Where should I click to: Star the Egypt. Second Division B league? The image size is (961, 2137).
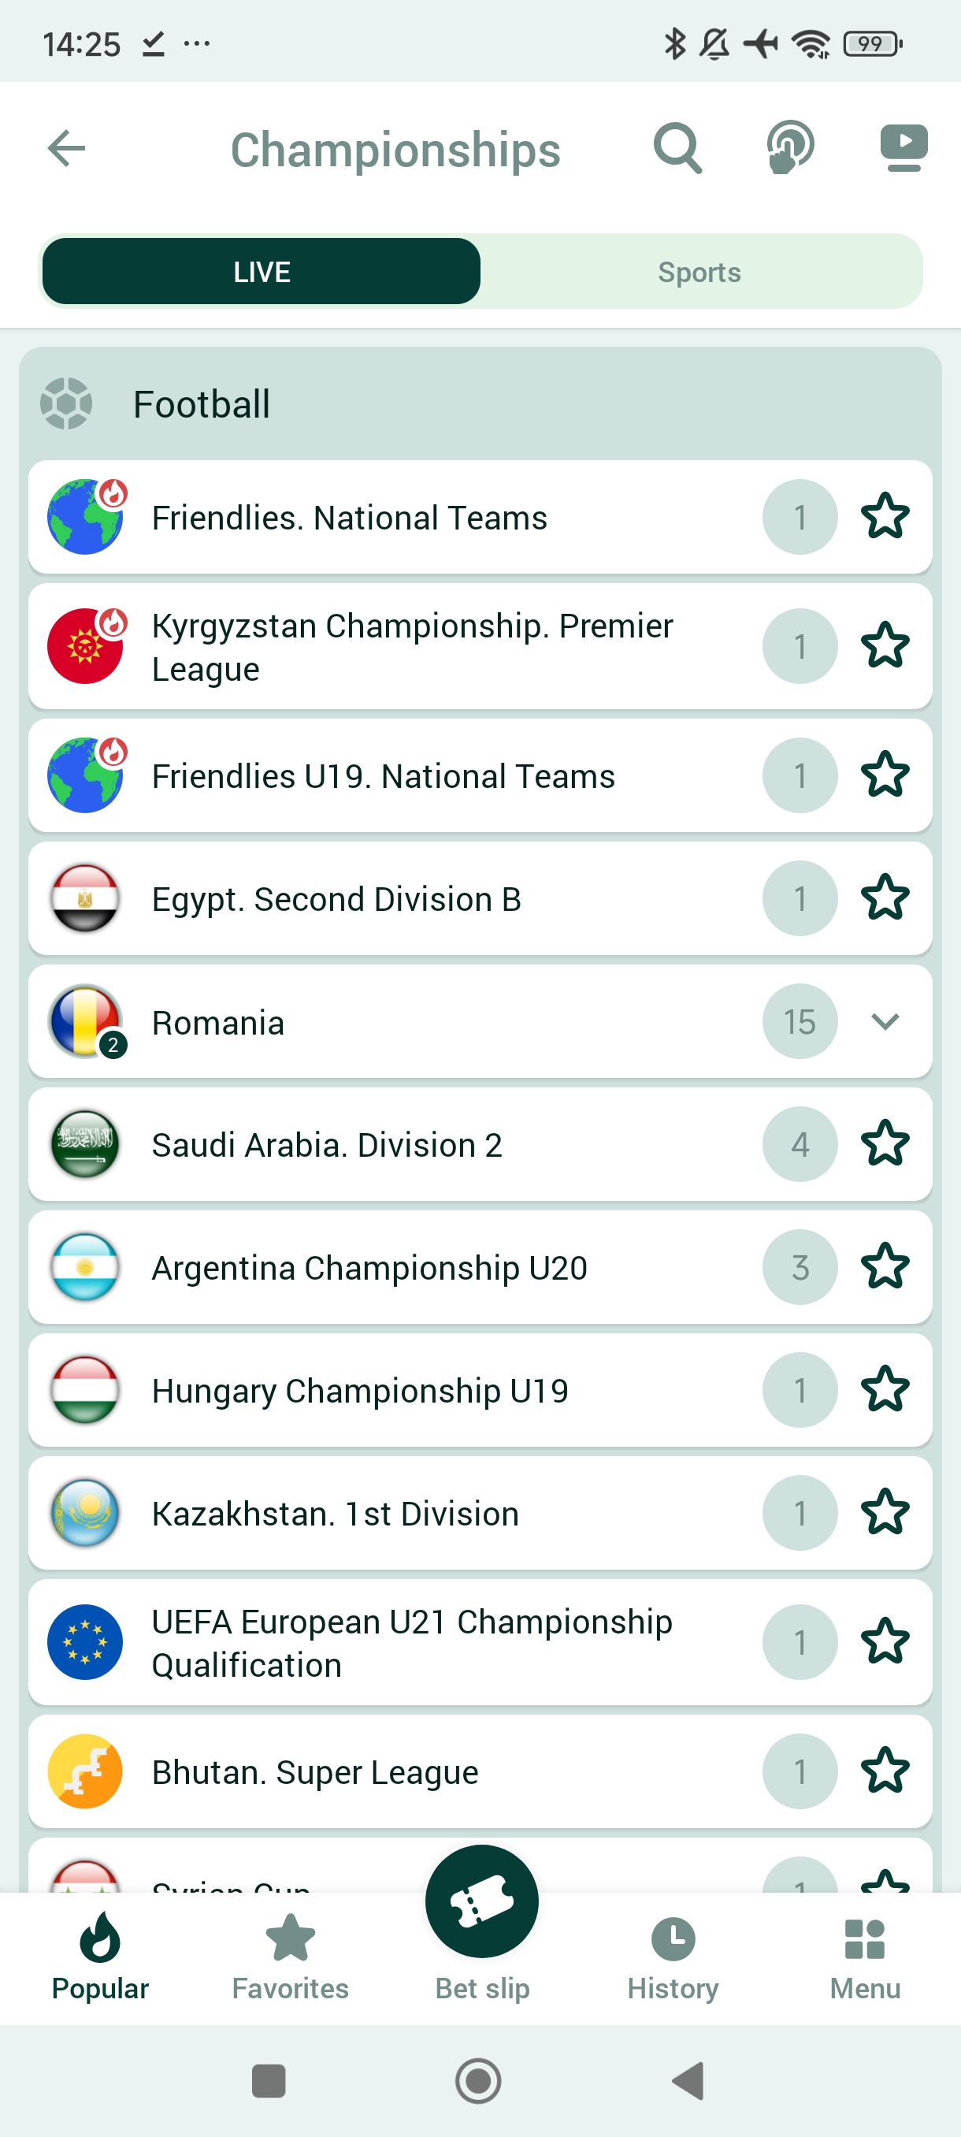tap(885, 898)
